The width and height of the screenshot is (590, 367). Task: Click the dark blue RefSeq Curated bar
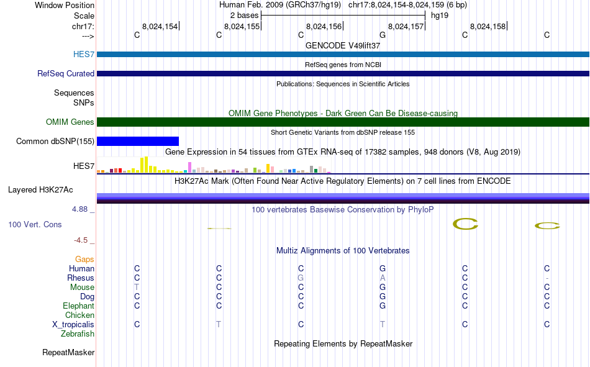[343, 73]
